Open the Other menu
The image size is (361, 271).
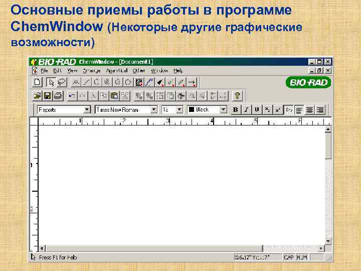pyautogui.click(x=139, y=71)
